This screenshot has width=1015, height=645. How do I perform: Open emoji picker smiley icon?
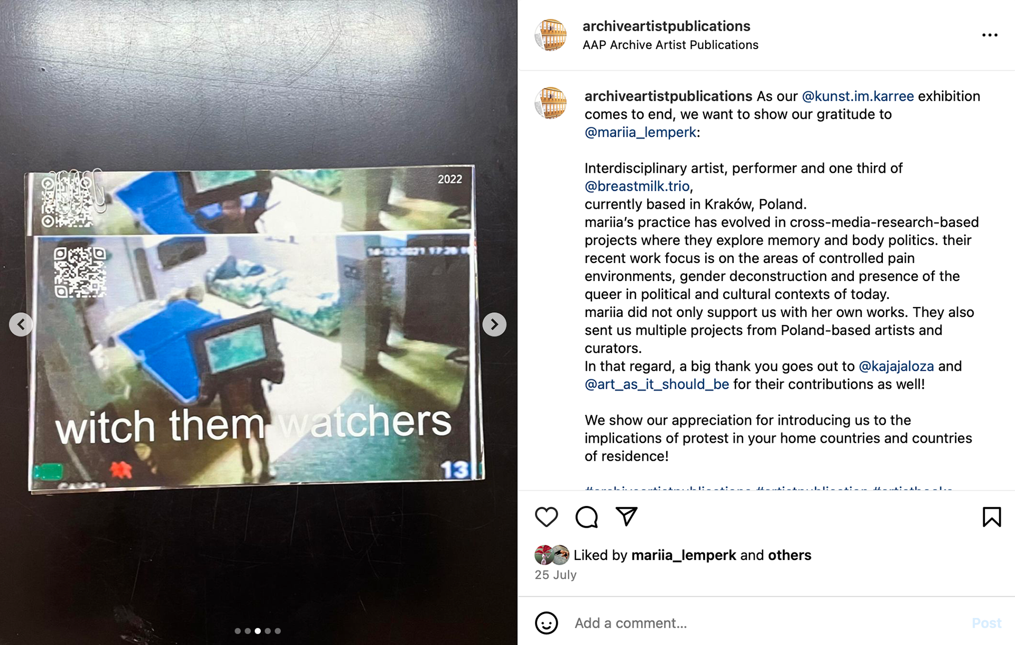tap(546, 623)
